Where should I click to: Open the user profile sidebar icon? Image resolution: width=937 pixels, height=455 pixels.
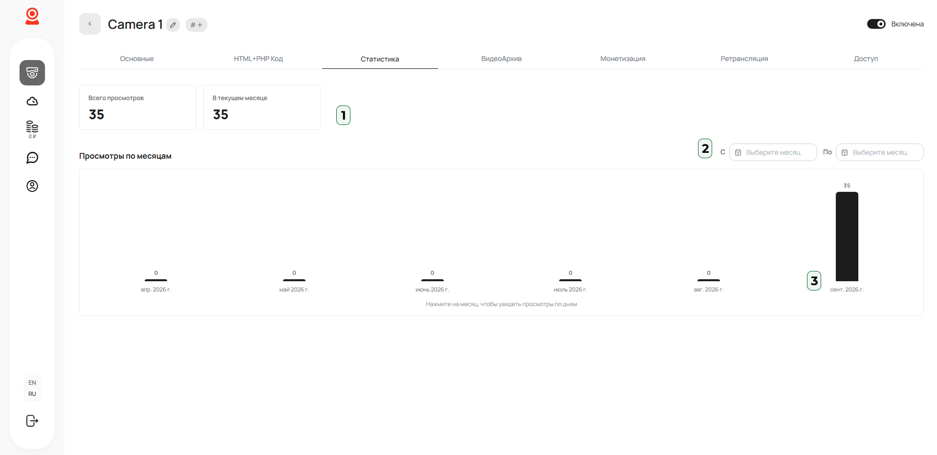click(32, 186)
